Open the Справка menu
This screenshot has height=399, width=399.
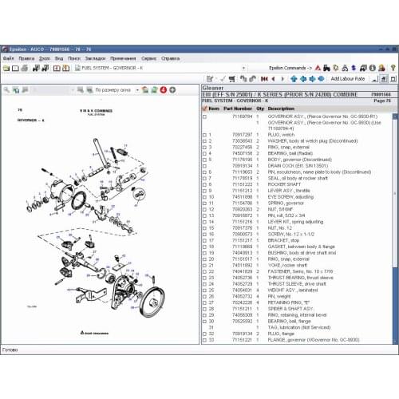point(171,58)
